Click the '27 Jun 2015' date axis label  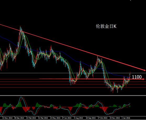point(67,118)
